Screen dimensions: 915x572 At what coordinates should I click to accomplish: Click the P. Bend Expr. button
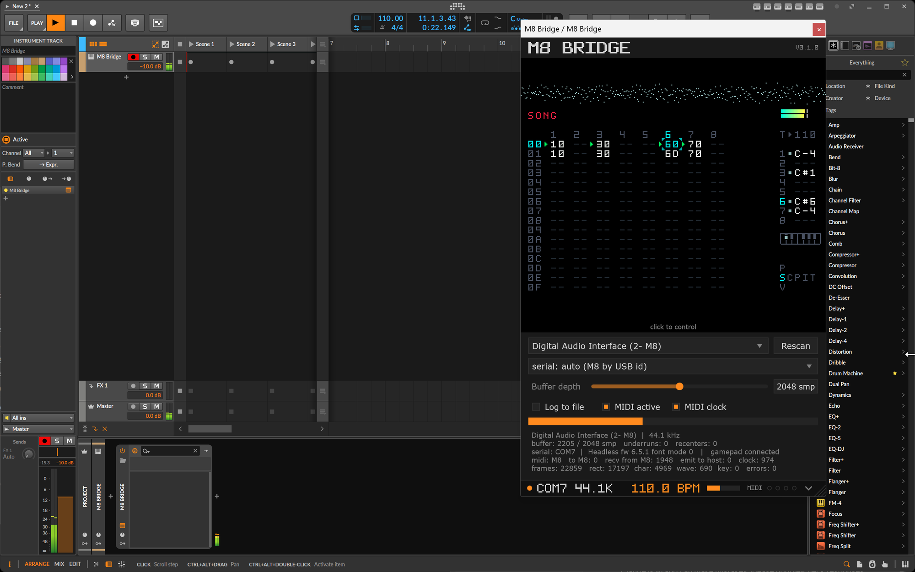click(48, 164)
